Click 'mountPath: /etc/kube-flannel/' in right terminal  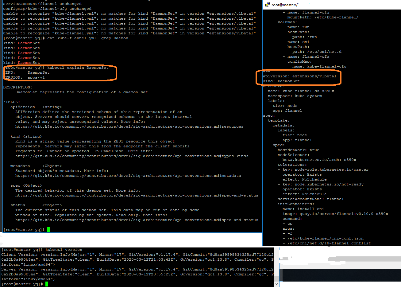click(x=323, y=17)
